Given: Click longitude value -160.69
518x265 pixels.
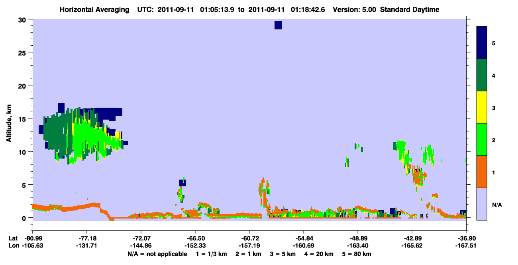Looking at the screenshot, I should click(304, 246).
